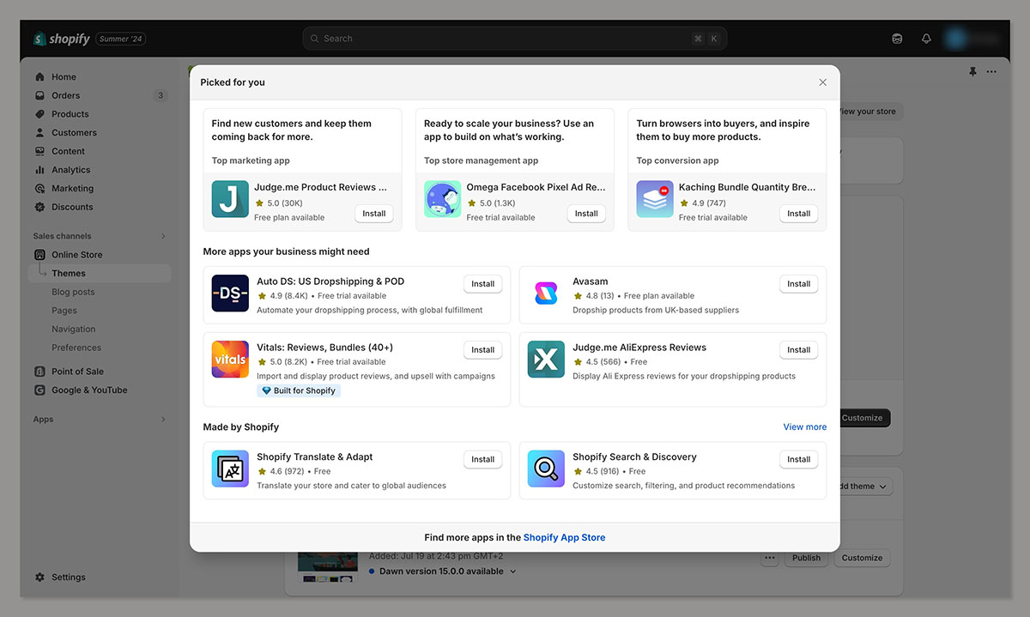The image size is (1030, 617).
Task: Open Settings at the sidebar bottom
Action: [68, 578]
